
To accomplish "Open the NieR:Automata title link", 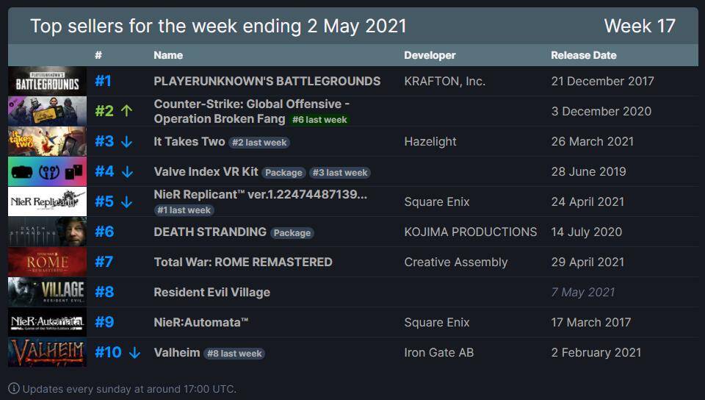I will point(201,322).
